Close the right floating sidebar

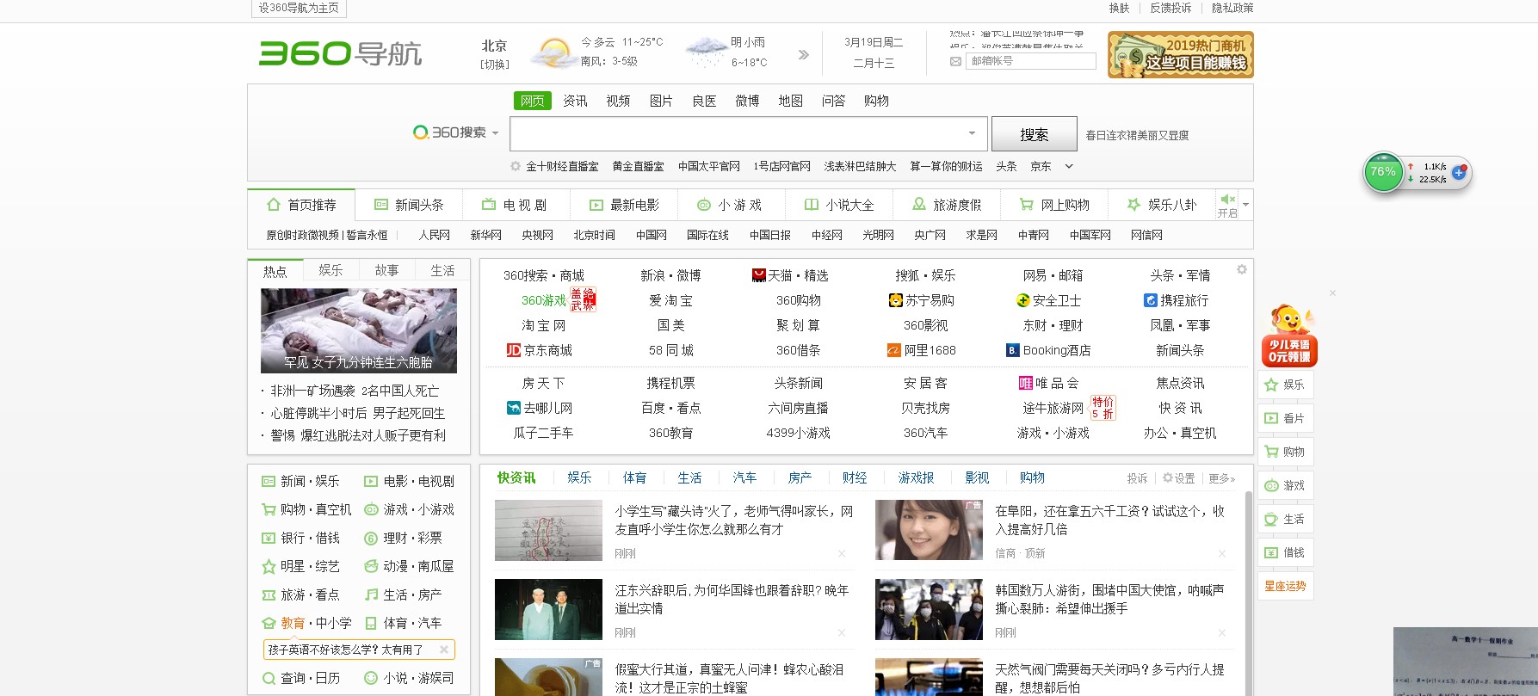point(1332,293)
